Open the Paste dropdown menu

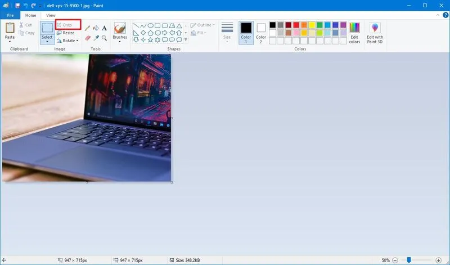point(10,42)
